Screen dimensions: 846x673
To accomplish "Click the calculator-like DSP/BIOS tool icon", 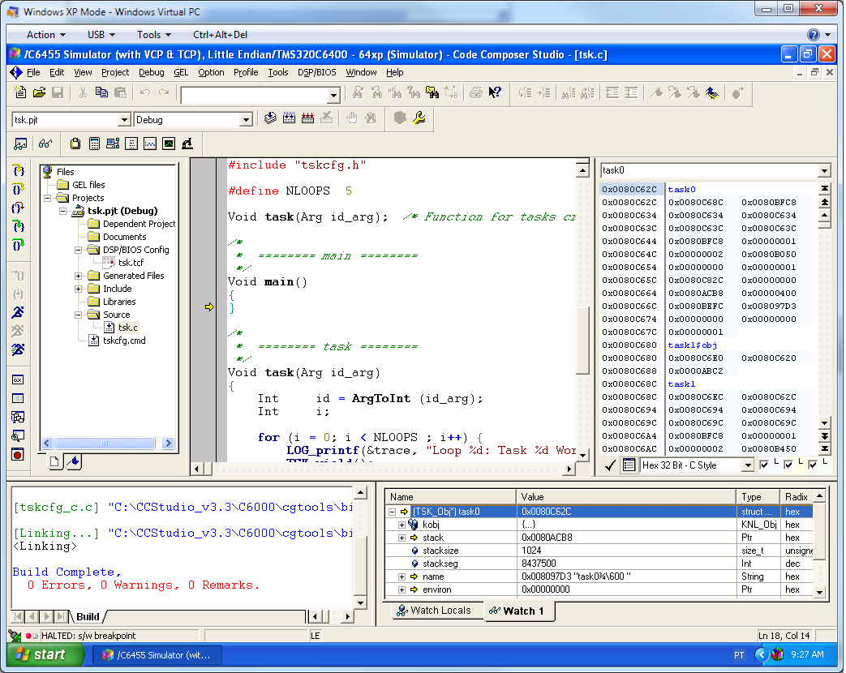I will [94, 144].
